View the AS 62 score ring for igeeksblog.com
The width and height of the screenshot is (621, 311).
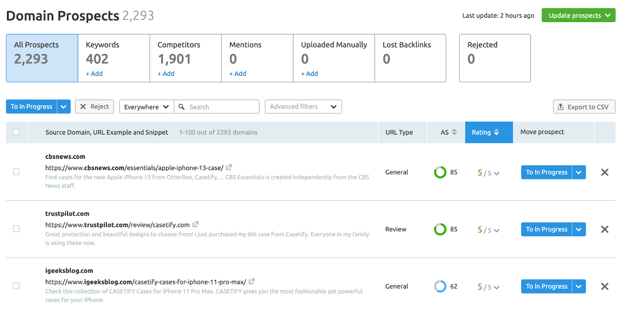click(x=440, y=286)
